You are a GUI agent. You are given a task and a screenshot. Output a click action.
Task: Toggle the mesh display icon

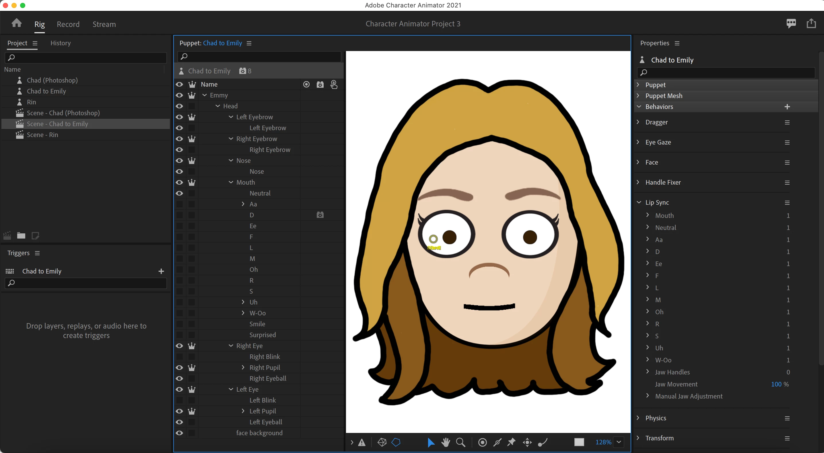(382, 442)
